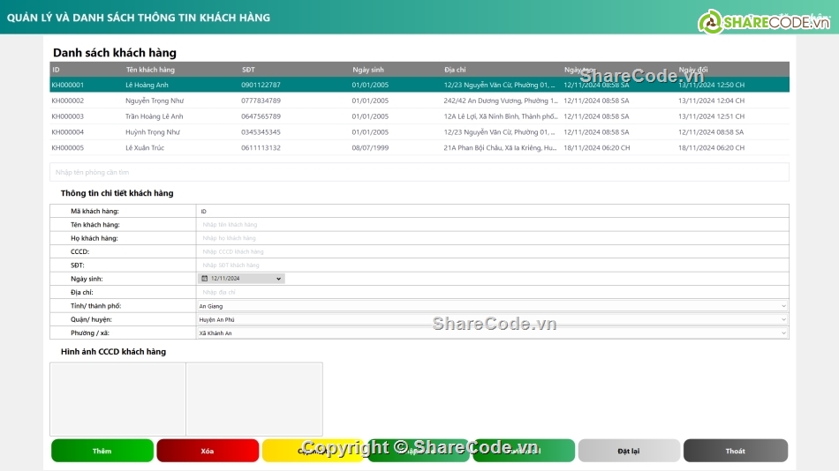This screenshot has width=839, height=471.
Task: Click address 242/42 An Dương Vương
Action: point(500,101)
